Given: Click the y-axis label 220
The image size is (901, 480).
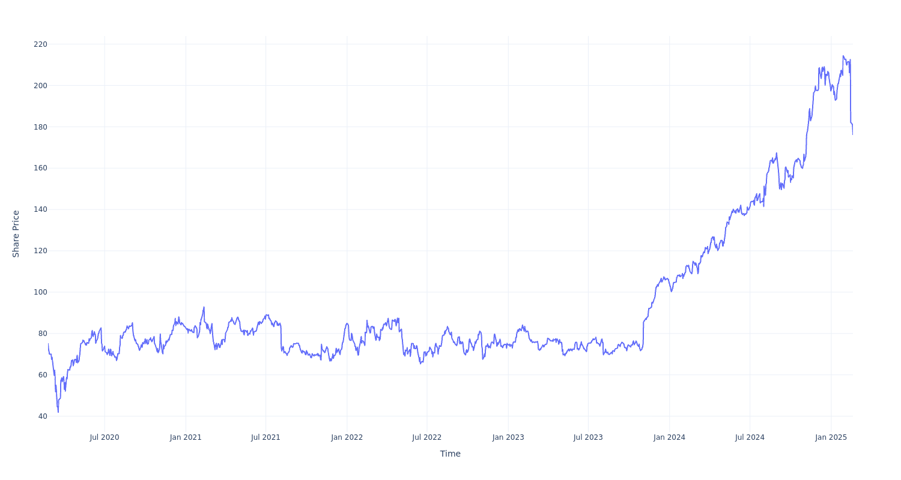Looking at the screenshot, I should click(40, 44).
